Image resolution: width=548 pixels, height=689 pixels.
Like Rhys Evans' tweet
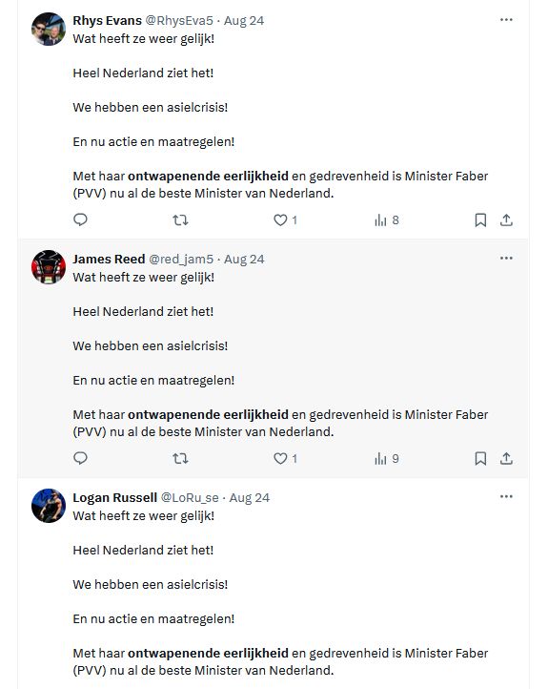[x=285, y=219]
